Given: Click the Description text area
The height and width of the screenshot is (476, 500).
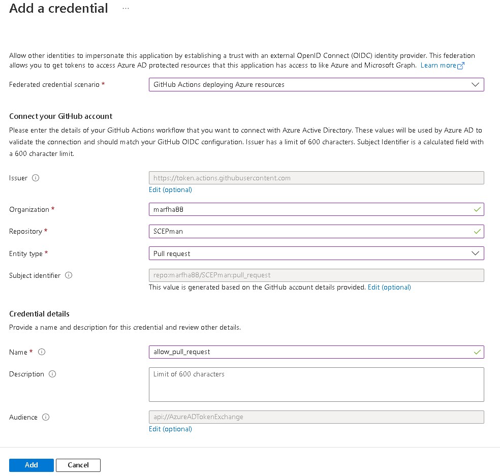Looking at the screenshot, I should pos(316,385).
